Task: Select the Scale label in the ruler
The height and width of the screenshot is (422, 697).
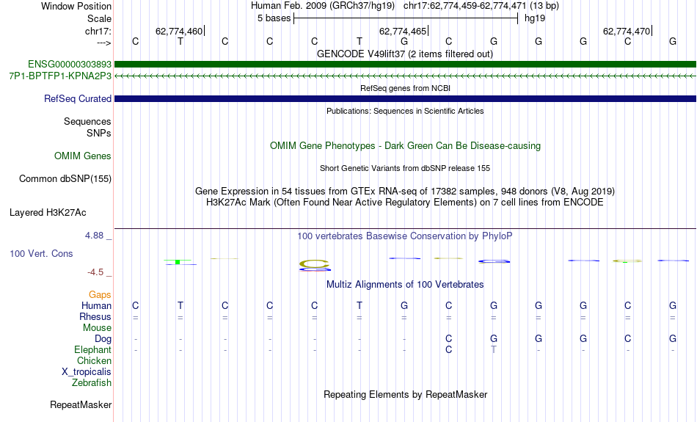Action: (x=99, y=18)
